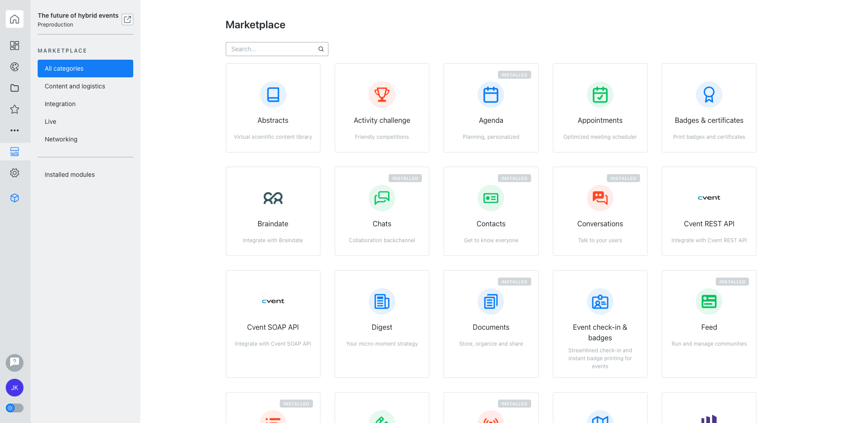Image resolution: width=841 pixels, height=423 pixels.
Task: Open the folder icon in sidebar
Action: pyautogui.click(x=15, y=88)
